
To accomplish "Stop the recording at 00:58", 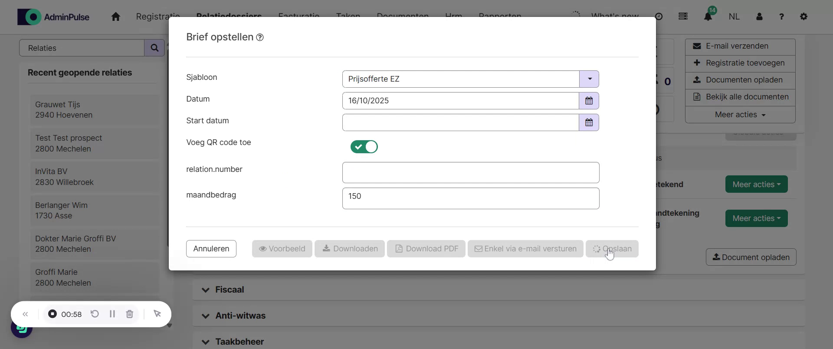I will (x=52, y=314).
